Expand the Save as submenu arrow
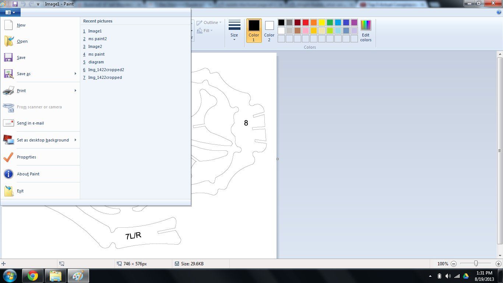Screen dimensions: 503x283 coord(75,74)
